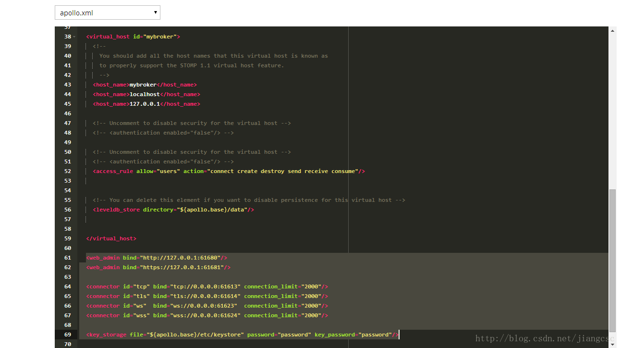The width and height of the screenshot is (620, 348).
Task: Click line number 52 in the gutter
Action: (x=67, y=171)
